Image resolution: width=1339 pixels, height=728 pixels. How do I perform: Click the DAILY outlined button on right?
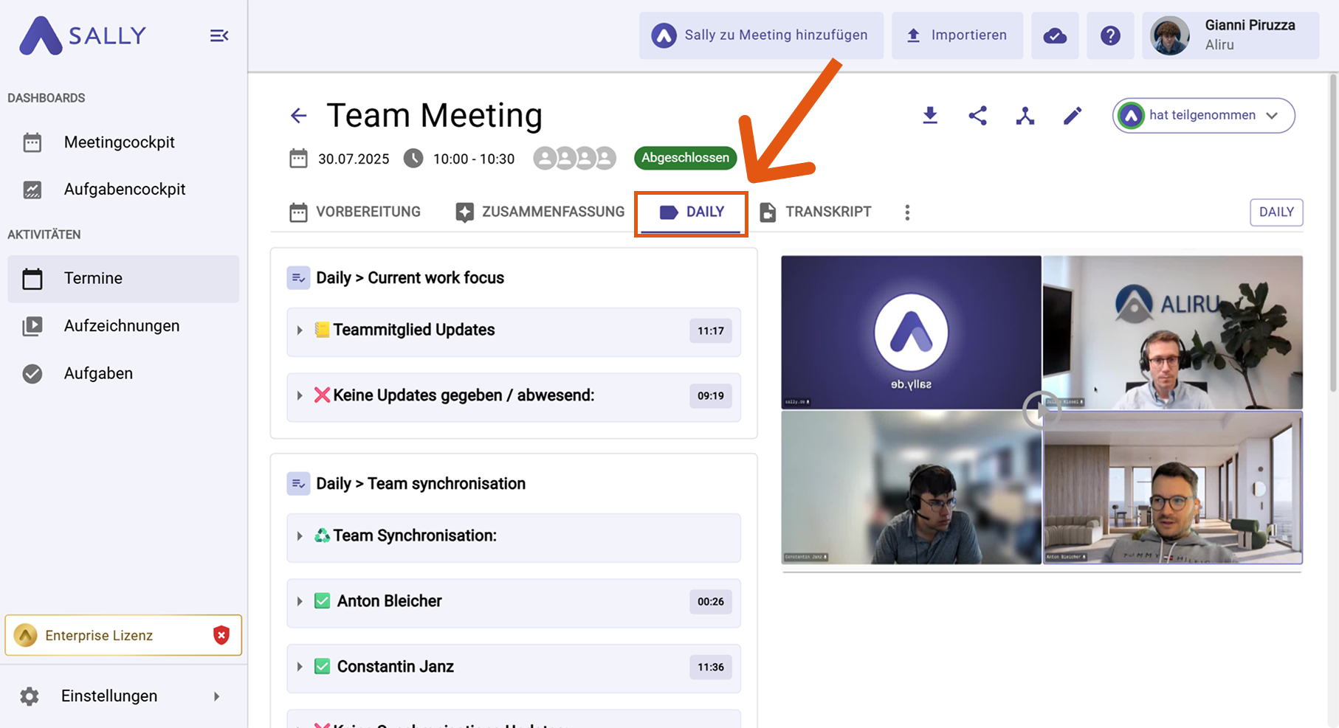(1276, 212)
